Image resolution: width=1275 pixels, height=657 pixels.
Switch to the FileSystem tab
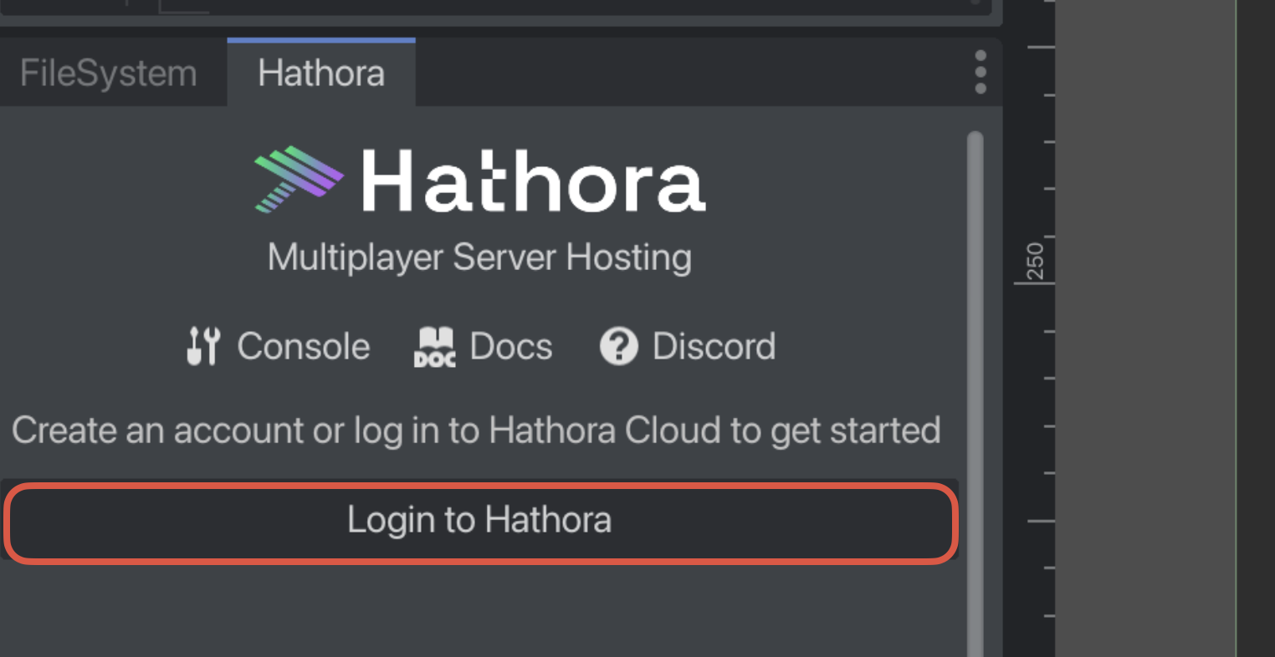pyautogui.click(x=108, y=74)
